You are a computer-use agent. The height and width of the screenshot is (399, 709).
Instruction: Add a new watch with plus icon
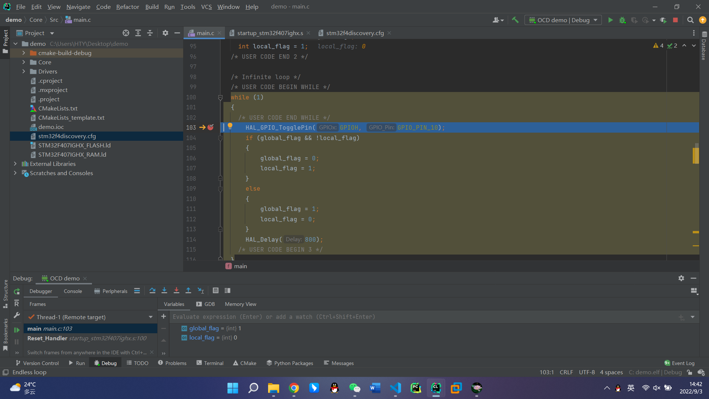pos(164,317)
